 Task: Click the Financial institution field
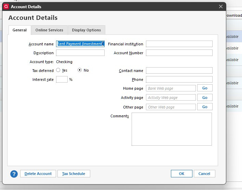click(x=179, y=44)
